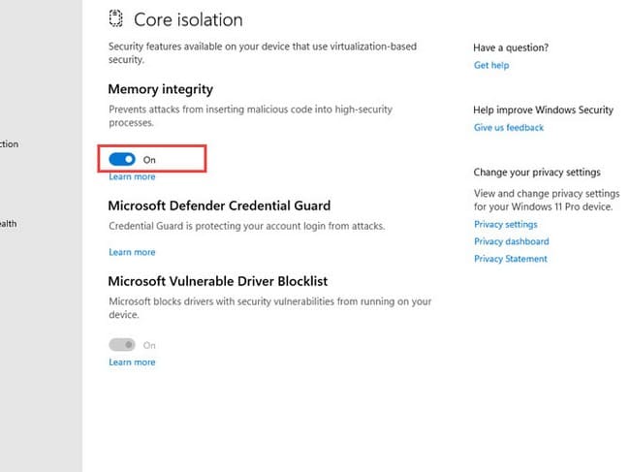The height and width of the screenshot is (472, 630).
Task: Open the Give us feedback link
Action: click(509, 128)
